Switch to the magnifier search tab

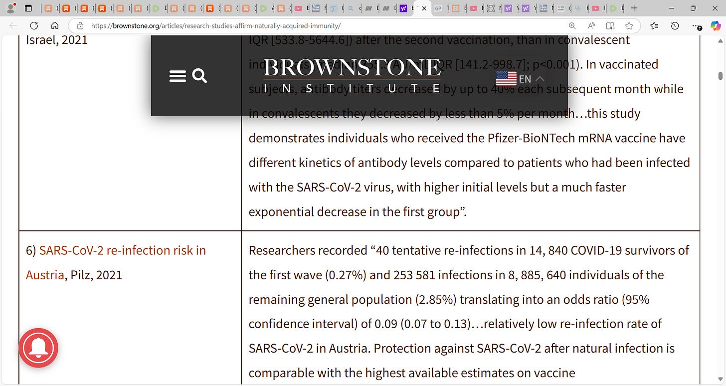pyautogui.click(x=351, y=8)
